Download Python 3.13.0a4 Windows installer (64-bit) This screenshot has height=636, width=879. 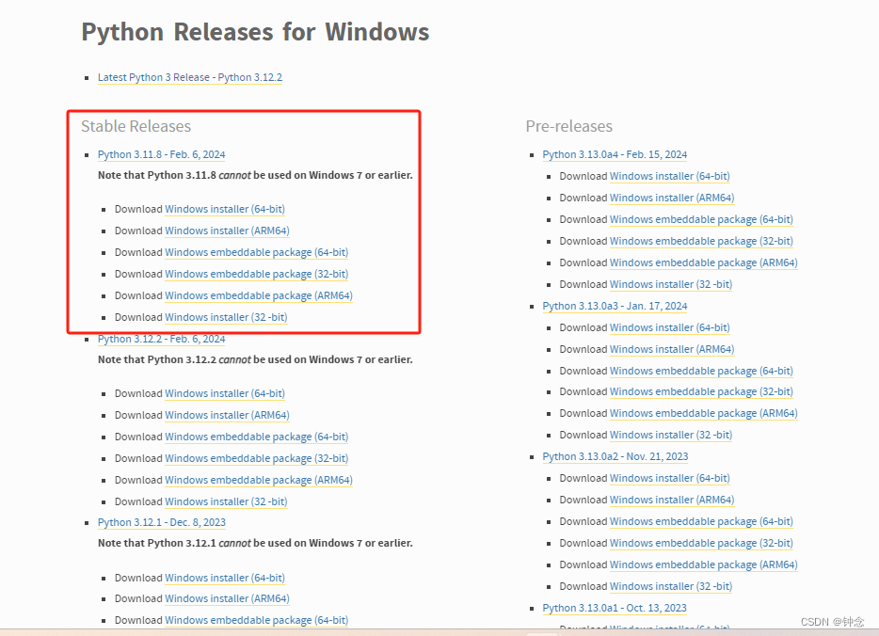[670, 177]
